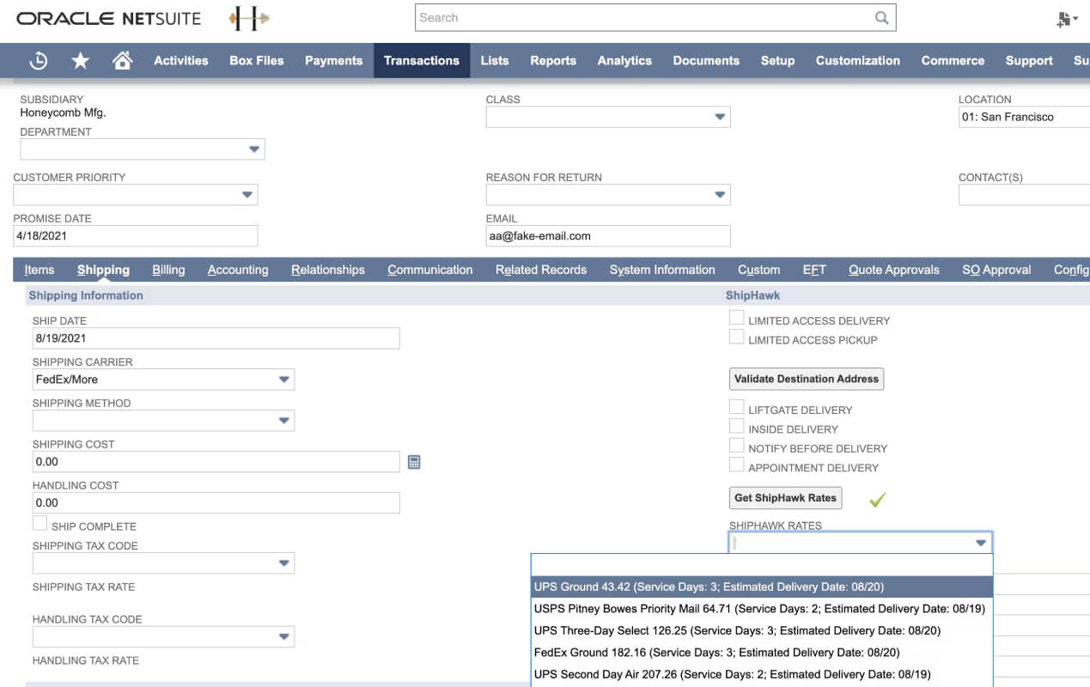This screenshot has width=1090, height=687.
Task: Open the Support menu
Action: pos(1029,60)
